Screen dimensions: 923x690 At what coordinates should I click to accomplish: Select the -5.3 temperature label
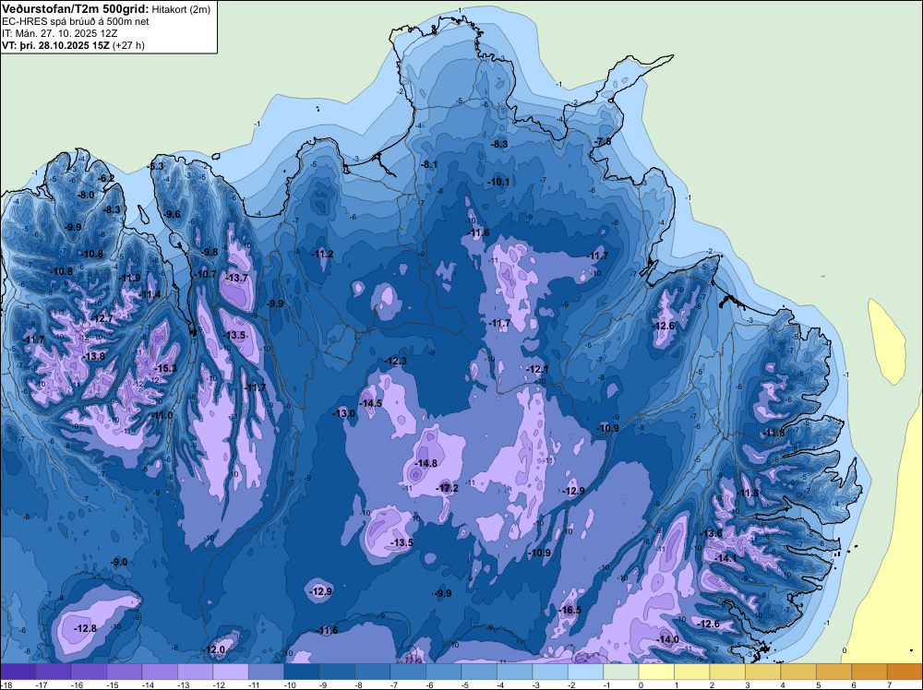click(155, 166)
